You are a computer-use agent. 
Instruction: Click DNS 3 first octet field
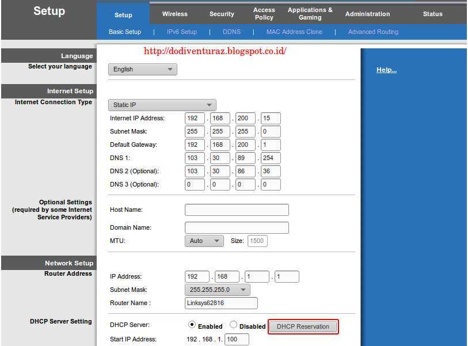click(x=195, y=184)
